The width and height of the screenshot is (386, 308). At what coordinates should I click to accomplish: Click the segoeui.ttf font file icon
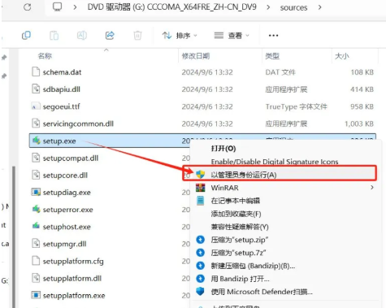(x=36, y=106)
